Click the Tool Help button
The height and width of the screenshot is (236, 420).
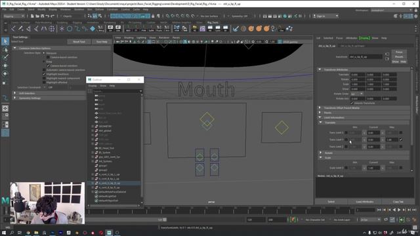click(102, 42)
